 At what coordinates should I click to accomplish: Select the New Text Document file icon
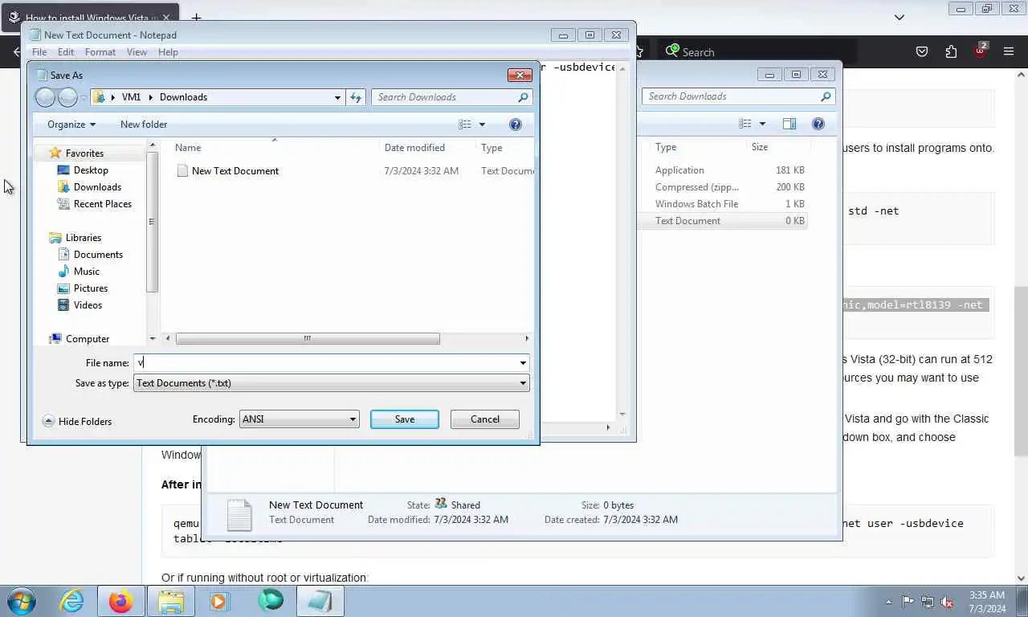click(x=182, y=171)
